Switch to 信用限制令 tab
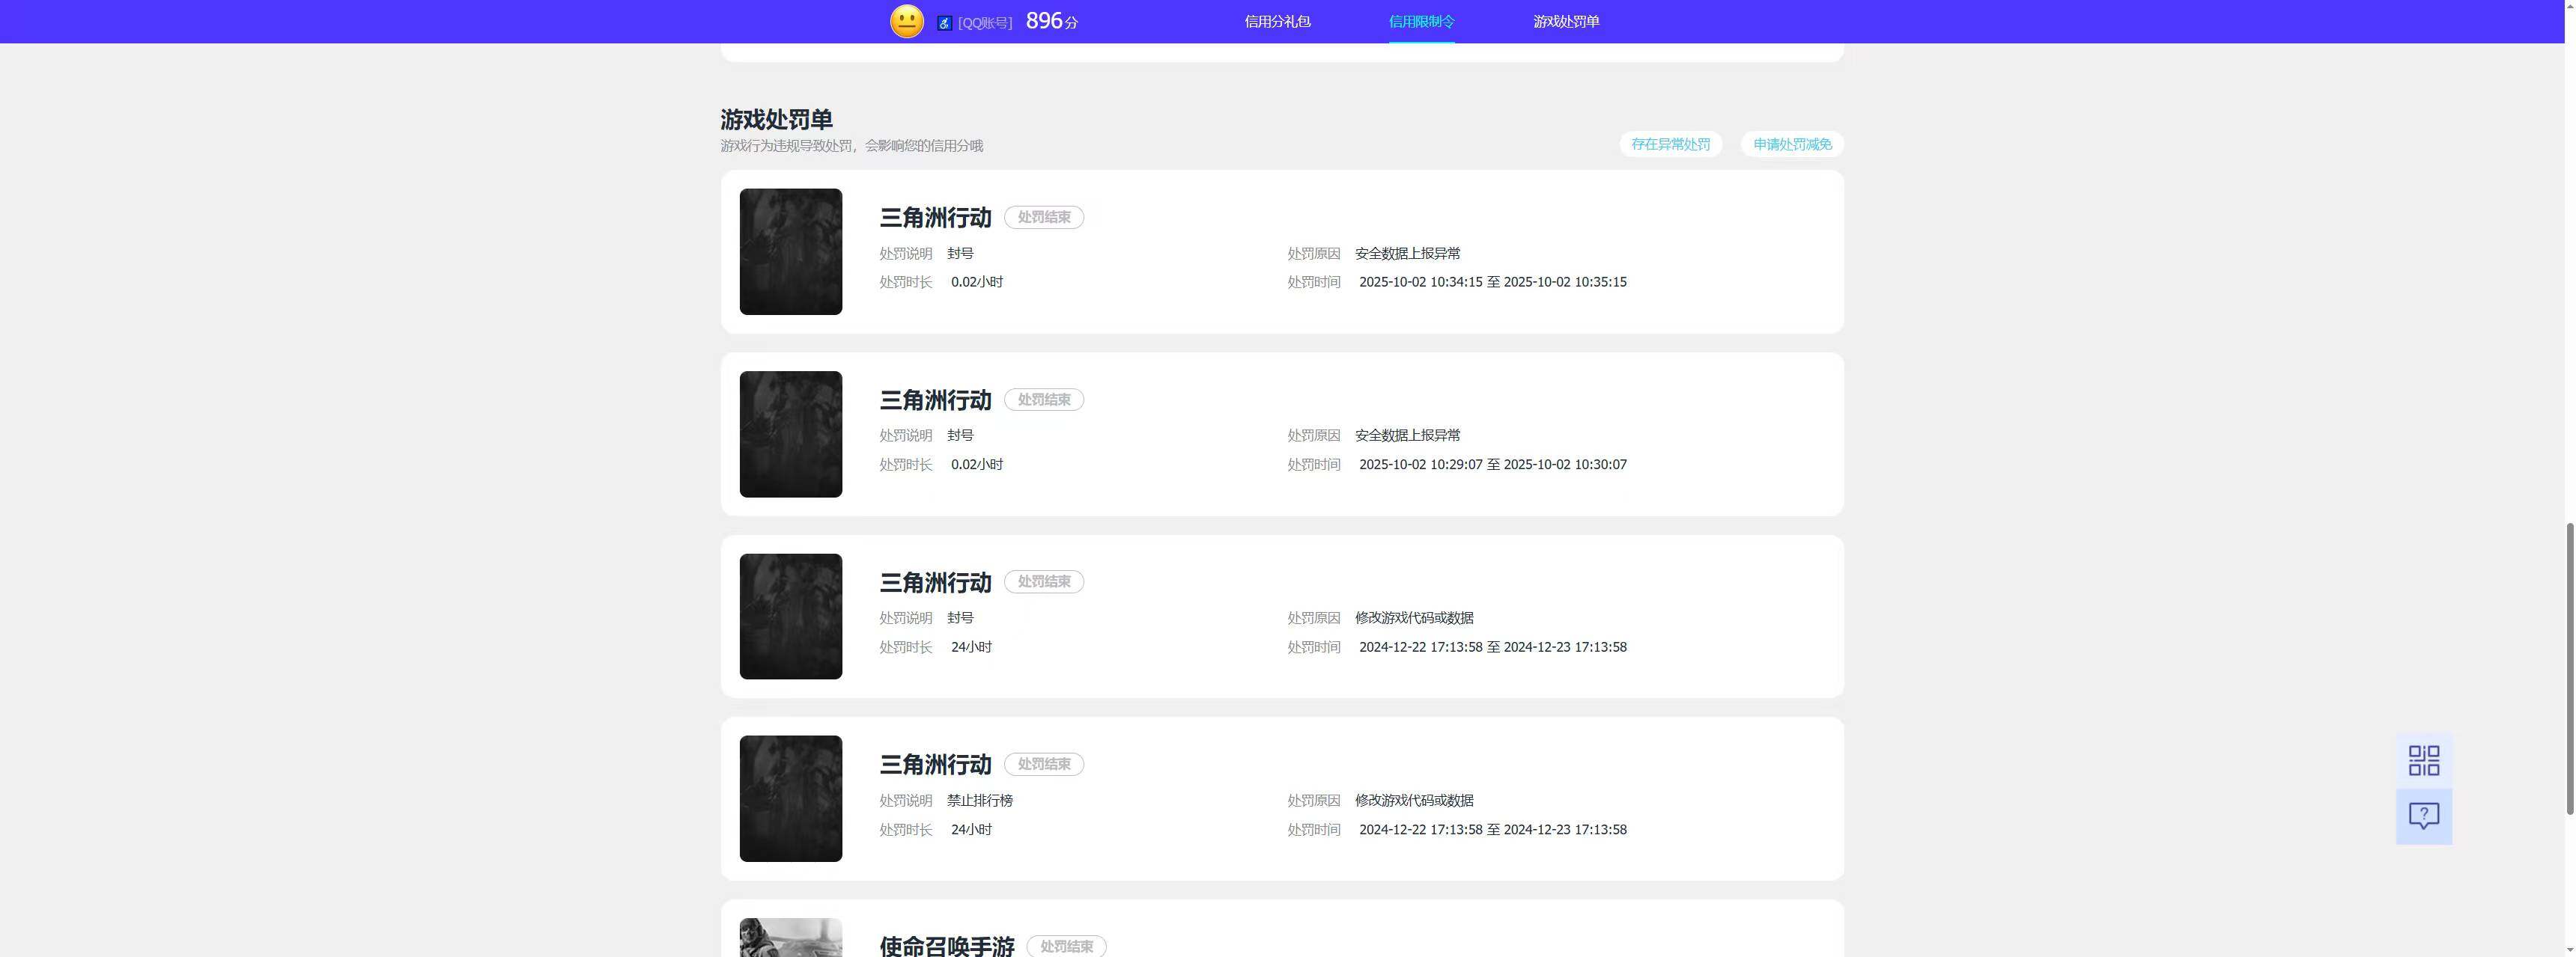The image size is (2576, 957). 1421,21
